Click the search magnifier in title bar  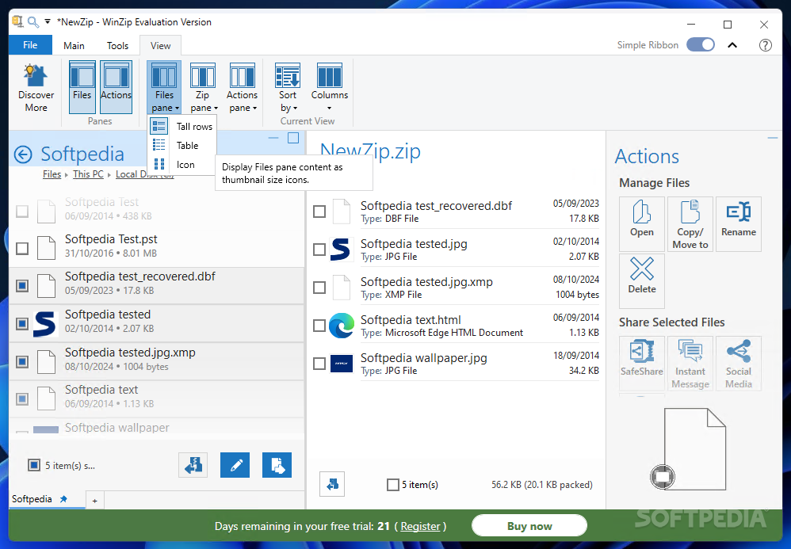32,21
